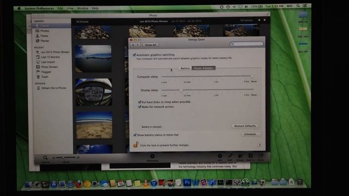Open iPhoto Edit pencil tool
Viewport: 349px width, 196px height.
pyautogui.click(x=230, y=156)
